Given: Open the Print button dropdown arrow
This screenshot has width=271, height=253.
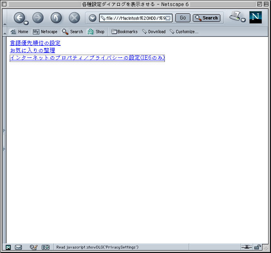Looking at the screenshot, I should [243, 20].
